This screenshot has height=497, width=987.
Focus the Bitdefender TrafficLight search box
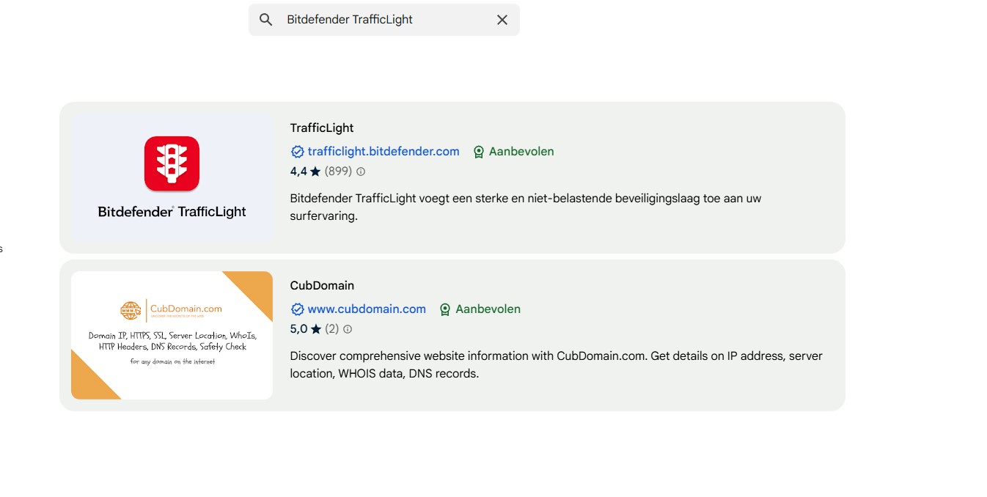coord(384,20)
